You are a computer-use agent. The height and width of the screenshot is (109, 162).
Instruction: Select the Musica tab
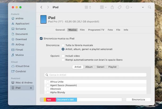pyautogui.click(x=73, y=30)
